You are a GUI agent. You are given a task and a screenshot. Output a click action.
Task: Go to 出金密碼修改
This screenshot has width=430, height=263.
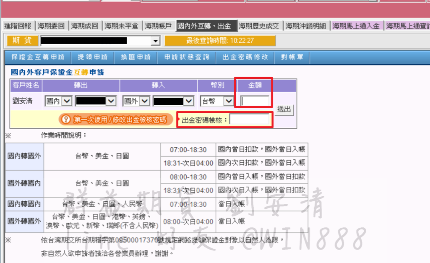click(245, 57)
